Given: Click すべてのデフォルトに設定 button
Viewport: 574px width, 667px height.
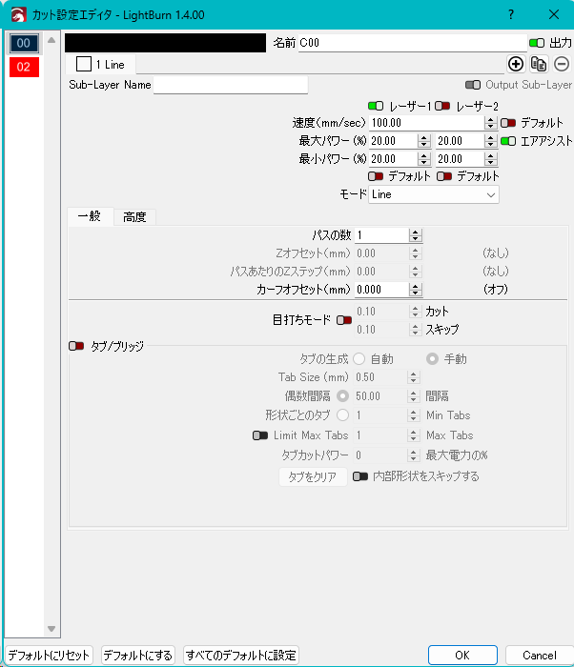Looking at the screenshot, I should 241,656.
